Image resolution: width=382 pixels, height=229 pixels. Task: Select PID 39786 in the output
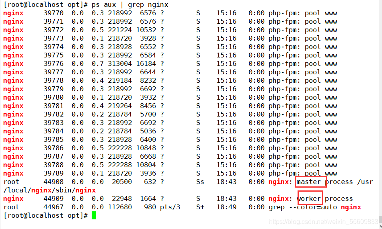coord(53,148)
